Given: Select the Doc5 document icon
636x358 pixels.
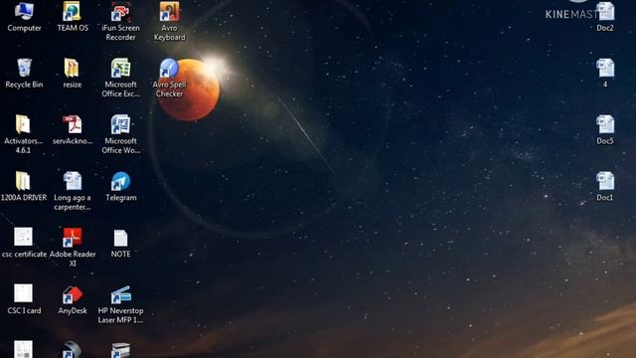Looking at the screenshot, I should (605, 129).
